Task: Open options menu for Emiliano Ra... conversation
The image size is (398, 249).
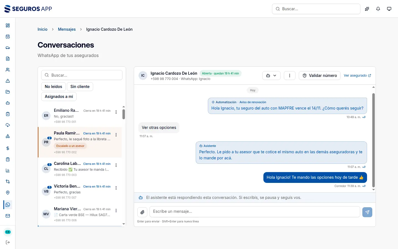Action: [x=116, y=112]
